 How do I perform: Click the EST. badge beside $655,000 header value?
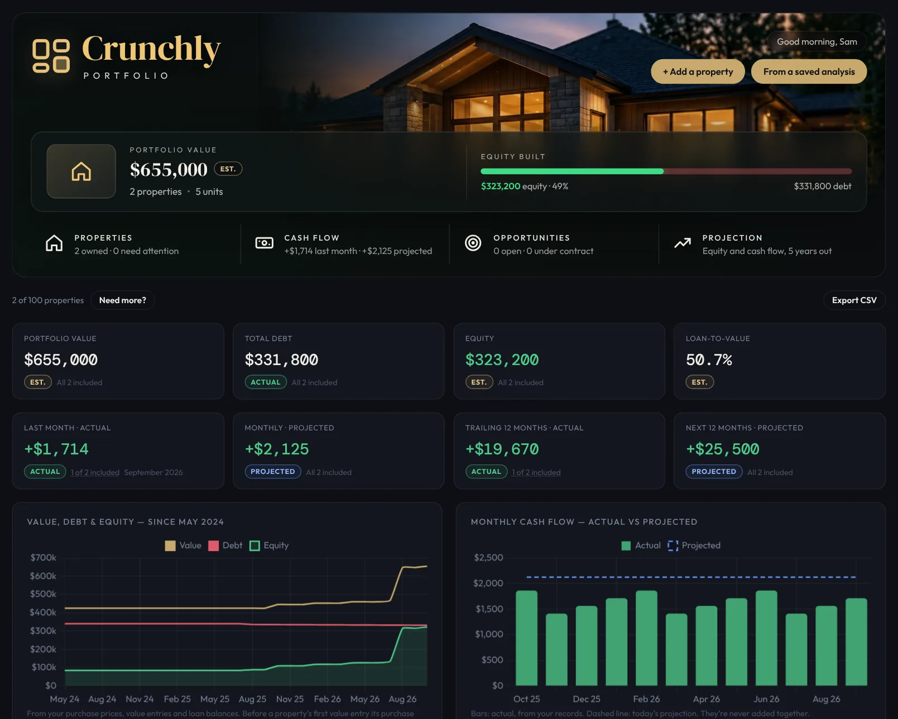click(228, 169)
